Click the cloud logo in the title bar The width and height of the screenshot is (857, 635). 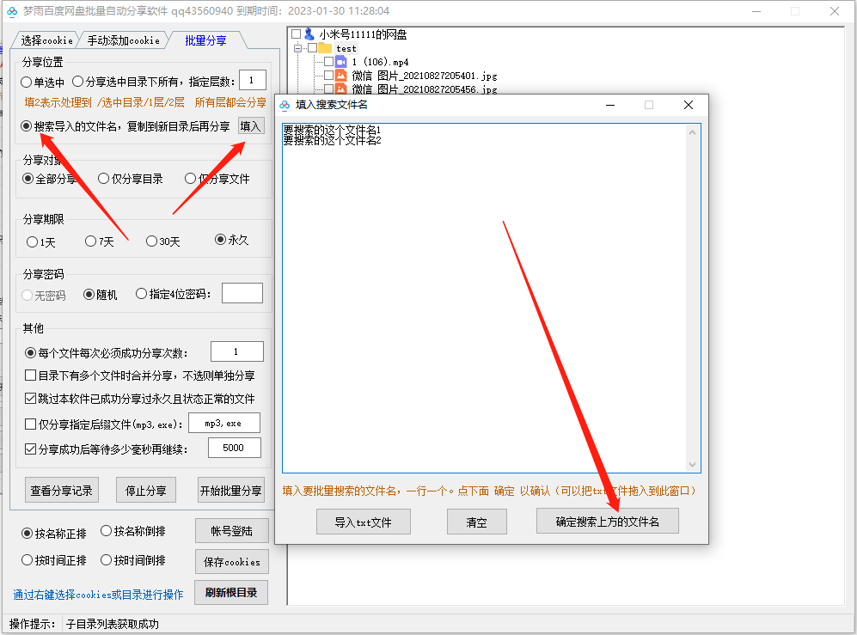click(11, 11)
